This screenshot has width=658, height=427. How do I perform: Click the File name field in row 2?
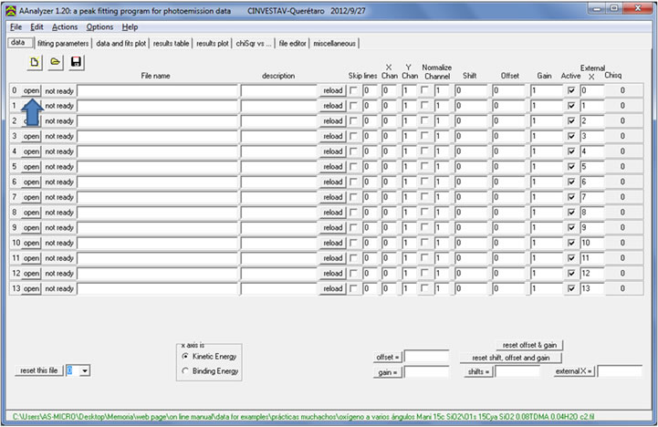[x=157, y=121]
